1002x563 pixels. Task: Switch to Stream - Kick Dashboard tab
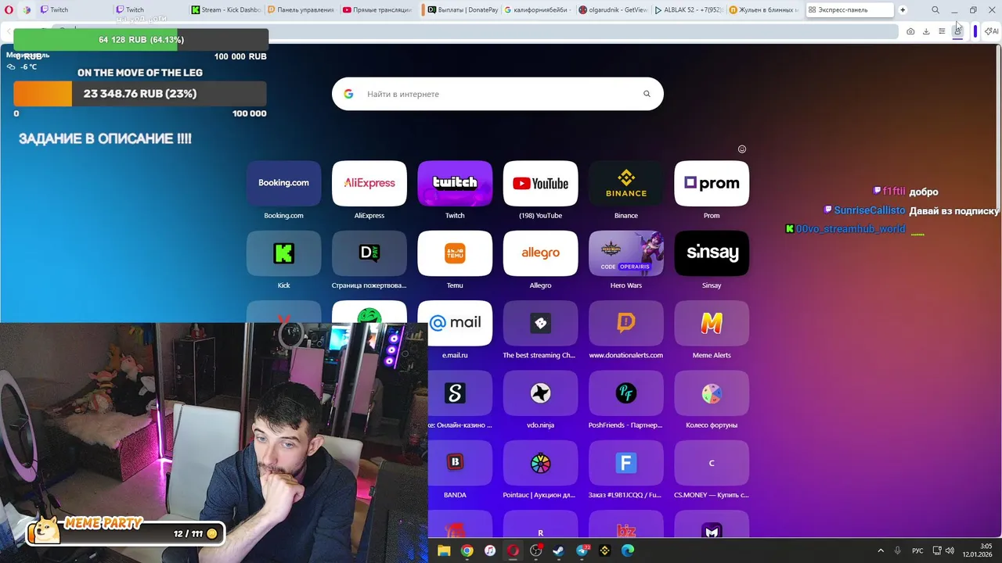pos(225,10)
